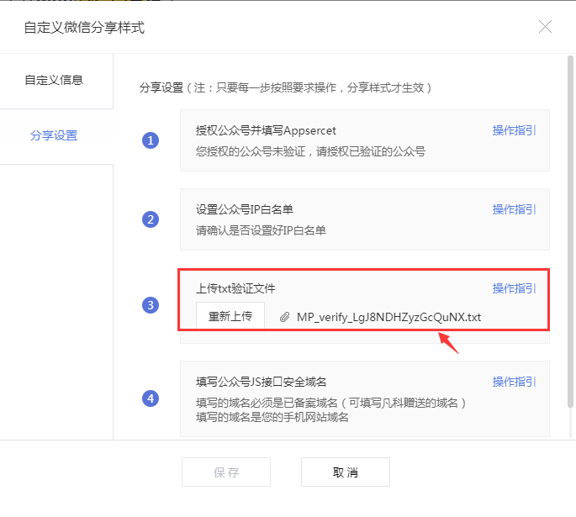The width and height of the screenshot is (576, 517).
Task: Click the 自定义微信分享样式 dialog title
Action: (x=84, y=28)
